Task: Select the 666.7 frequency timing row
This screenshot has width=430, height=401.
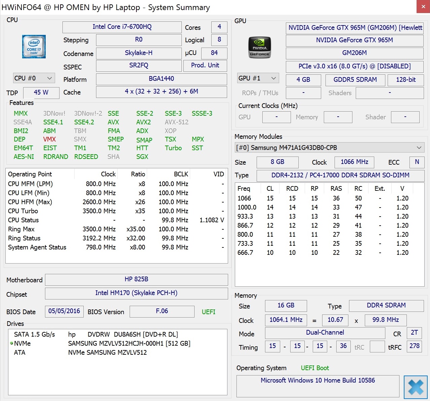Action: 330,252
